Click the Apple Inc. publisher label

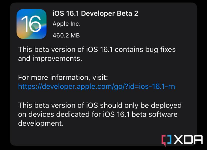coord(66,24)
